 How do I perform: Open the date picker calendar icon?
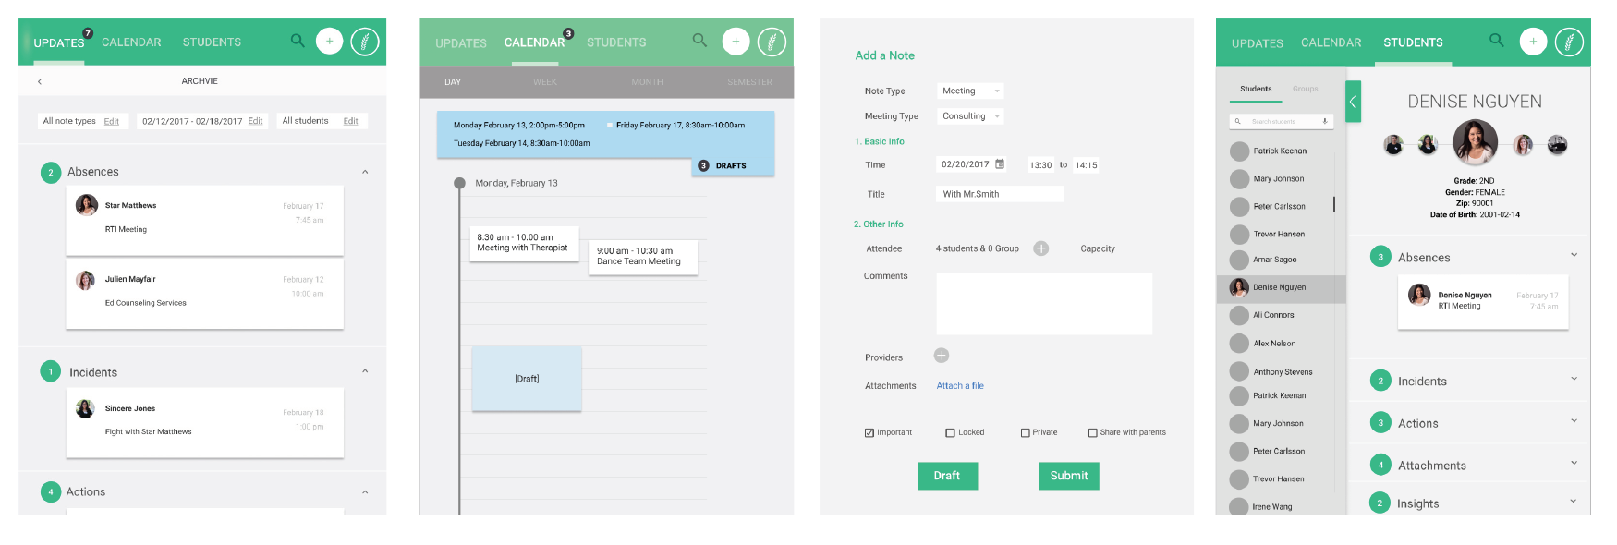1000,164
